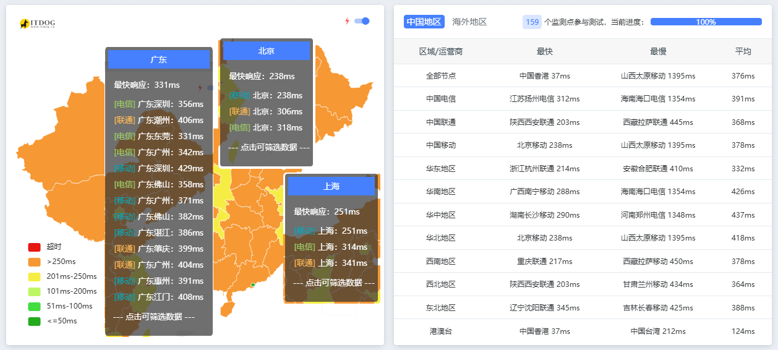Click 重庆联通 217ms cell

[x=545, y=262]
